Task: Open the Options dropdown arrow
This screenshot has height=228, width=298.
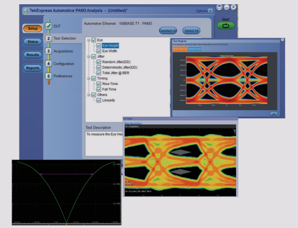Action: (x=210, y=11)
